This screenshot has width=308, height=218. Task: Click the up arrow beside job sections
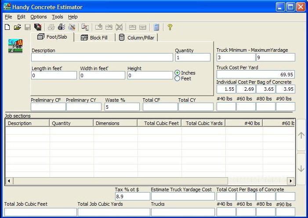tap(301, 135)
